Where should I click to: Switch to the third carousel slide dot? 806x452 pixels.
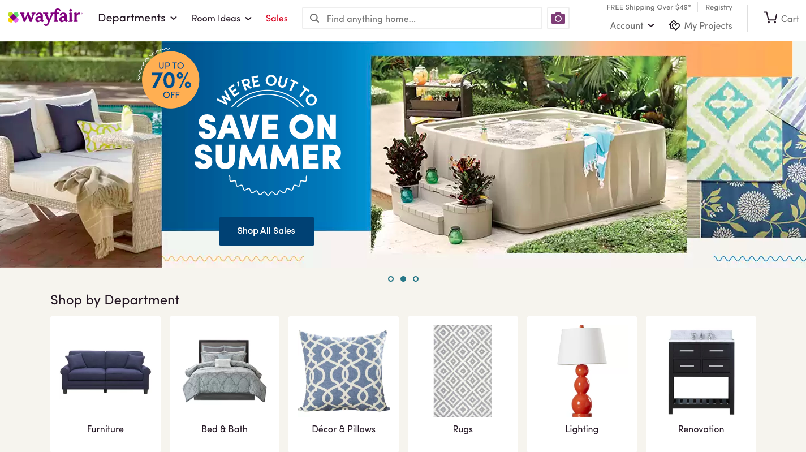click(x=416, y=279)
